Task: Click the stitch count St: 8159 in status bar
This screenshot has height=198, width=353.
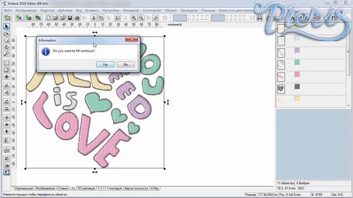Action: pyautogui.click(x=317, y=194)
